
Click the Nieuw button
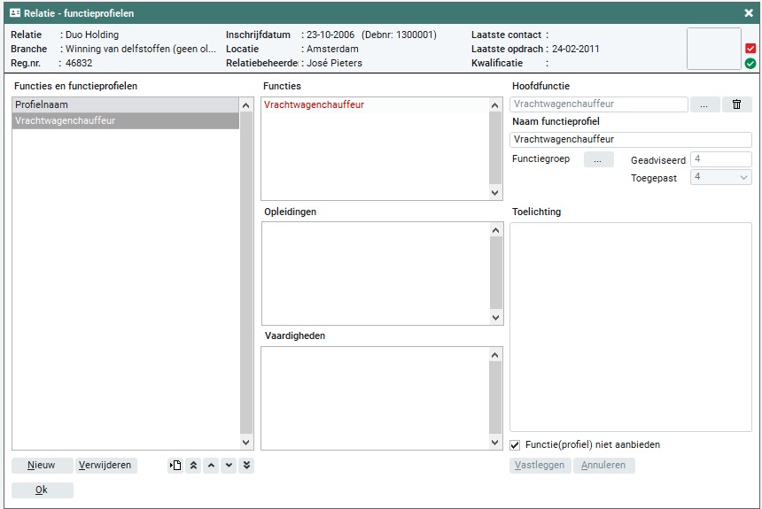[x=42, y=466]
